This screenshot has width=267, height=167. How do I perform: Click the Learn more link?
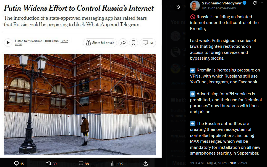click(64, 41)
